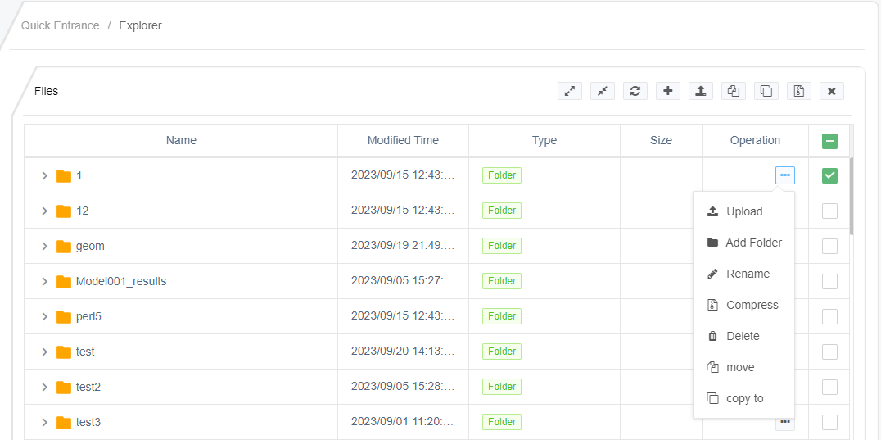Screen dimensions: 881x440
Task: Check the checkbox for folder test3
Action: click(829, 422)
